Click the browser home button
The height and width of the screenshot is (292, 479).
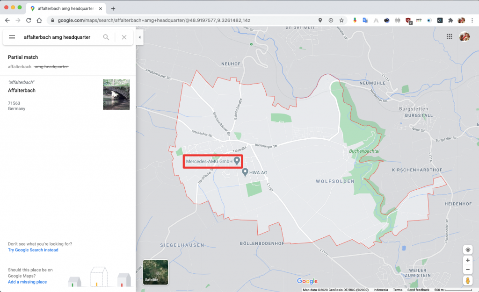pyautogui.click(x=39, y=21)
